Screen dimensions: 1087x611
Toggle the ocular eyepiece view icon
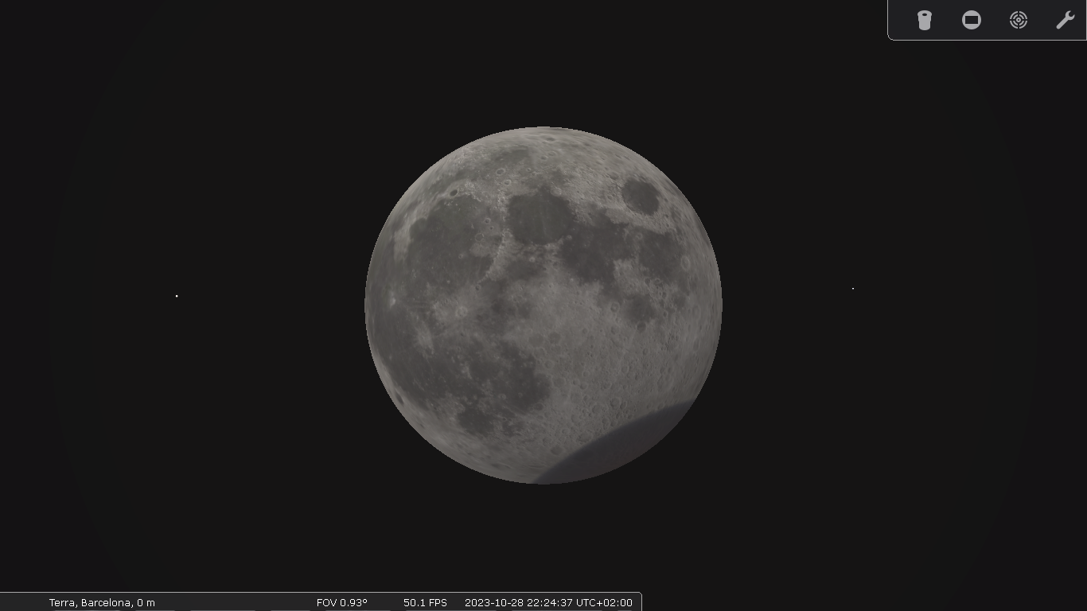click(x=924, y=20)
